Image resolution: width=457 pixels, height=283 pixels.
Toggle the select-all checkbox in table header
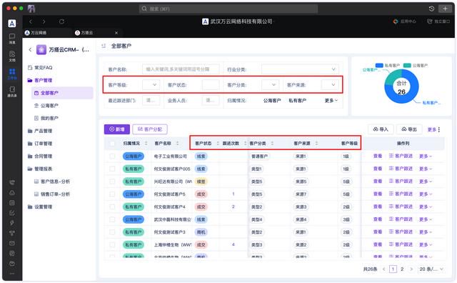click(x=112, y=143)
